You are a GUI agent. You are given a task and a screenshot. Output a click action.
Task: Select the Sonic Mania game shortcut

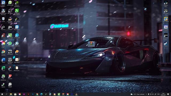pos(166,19)
